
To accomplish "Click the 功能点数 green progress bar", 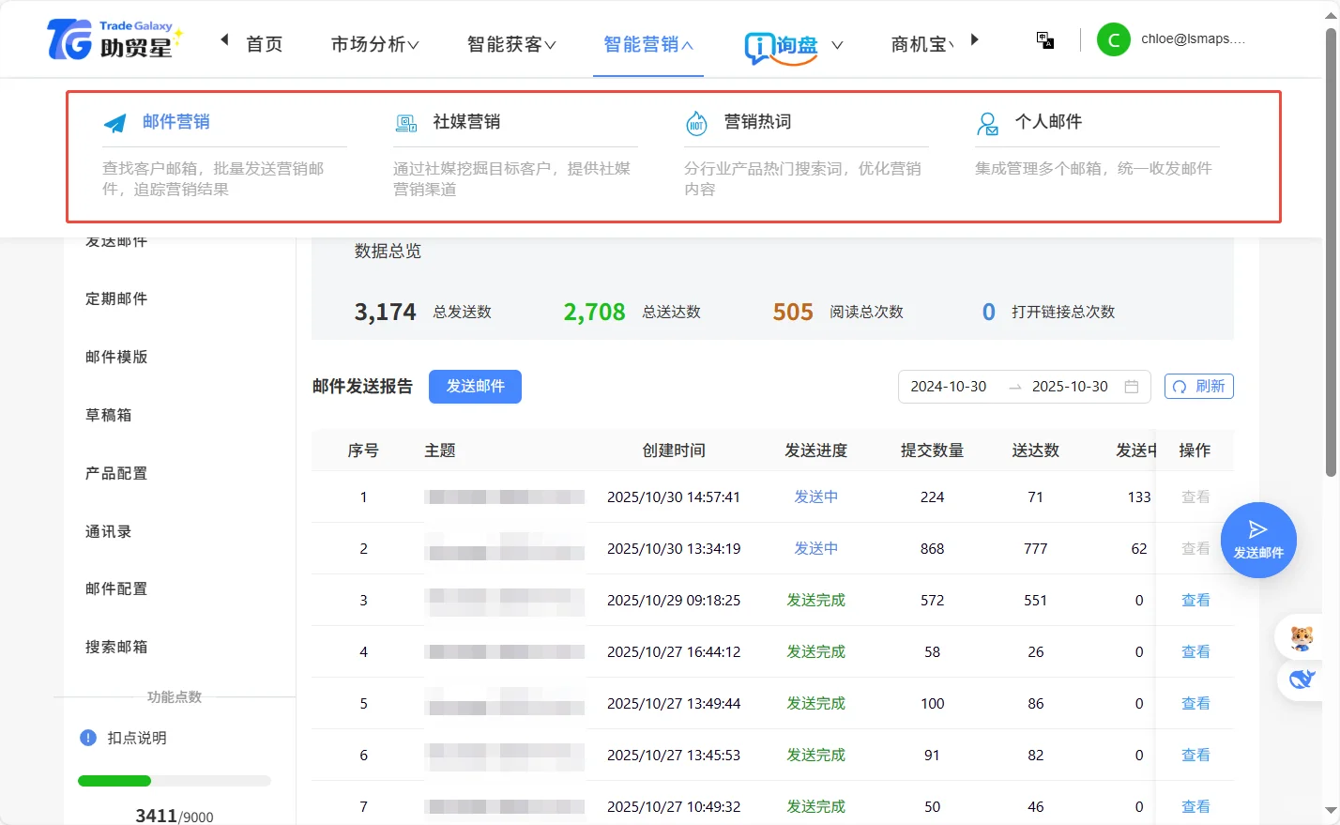I will (x=114, y=780).
